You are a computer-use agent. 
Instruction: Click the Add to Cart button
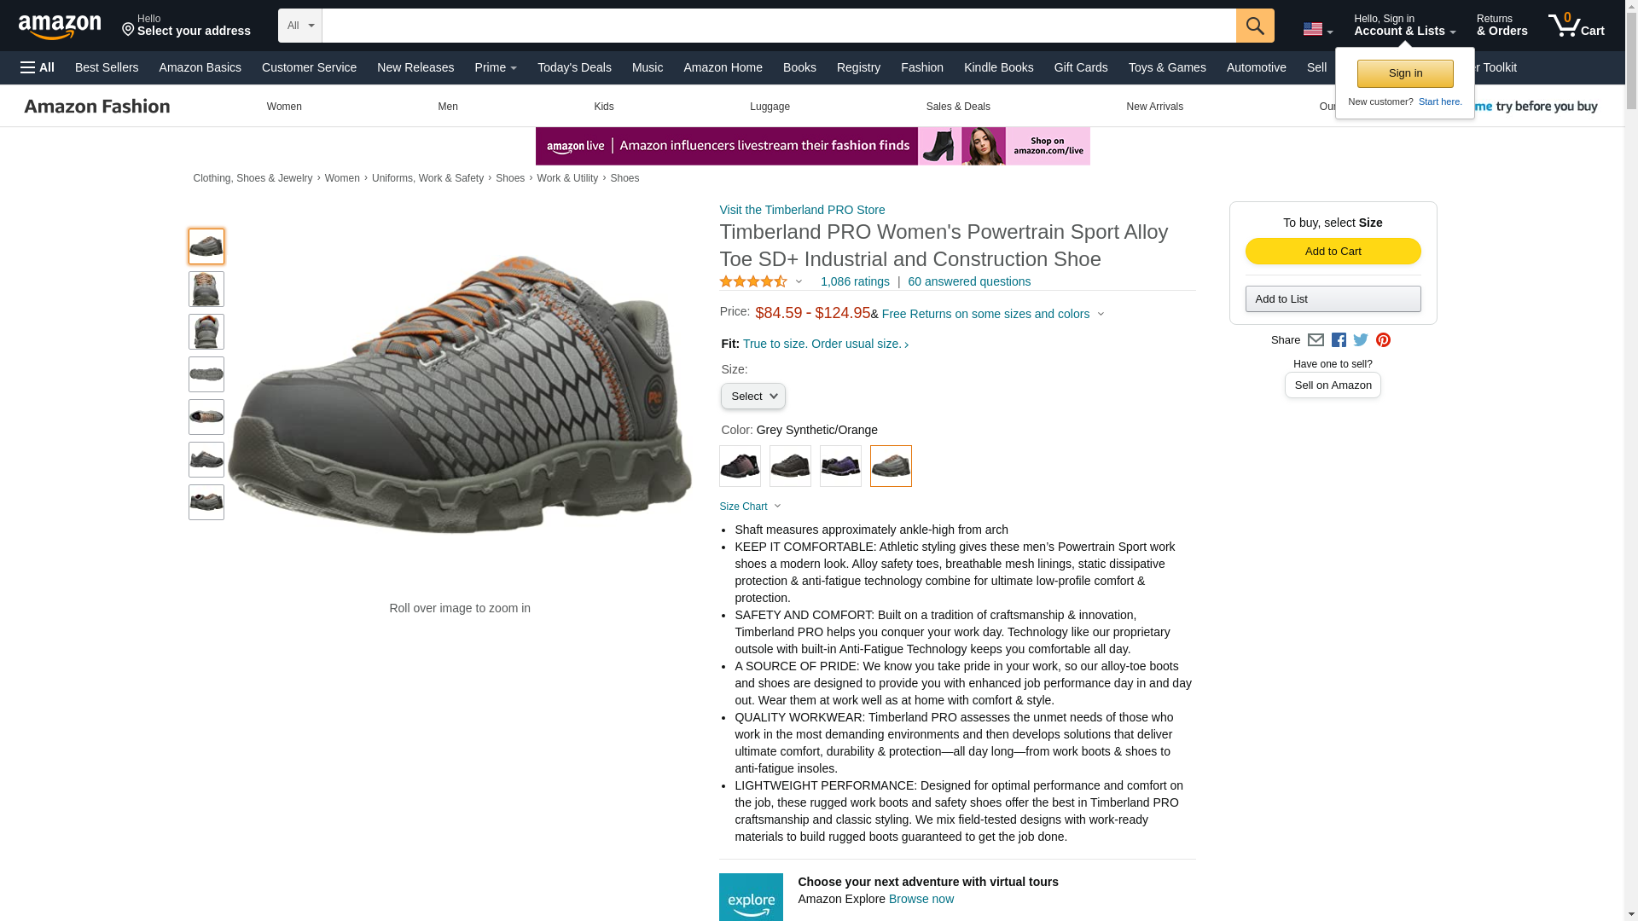[x=1333, y=251]
